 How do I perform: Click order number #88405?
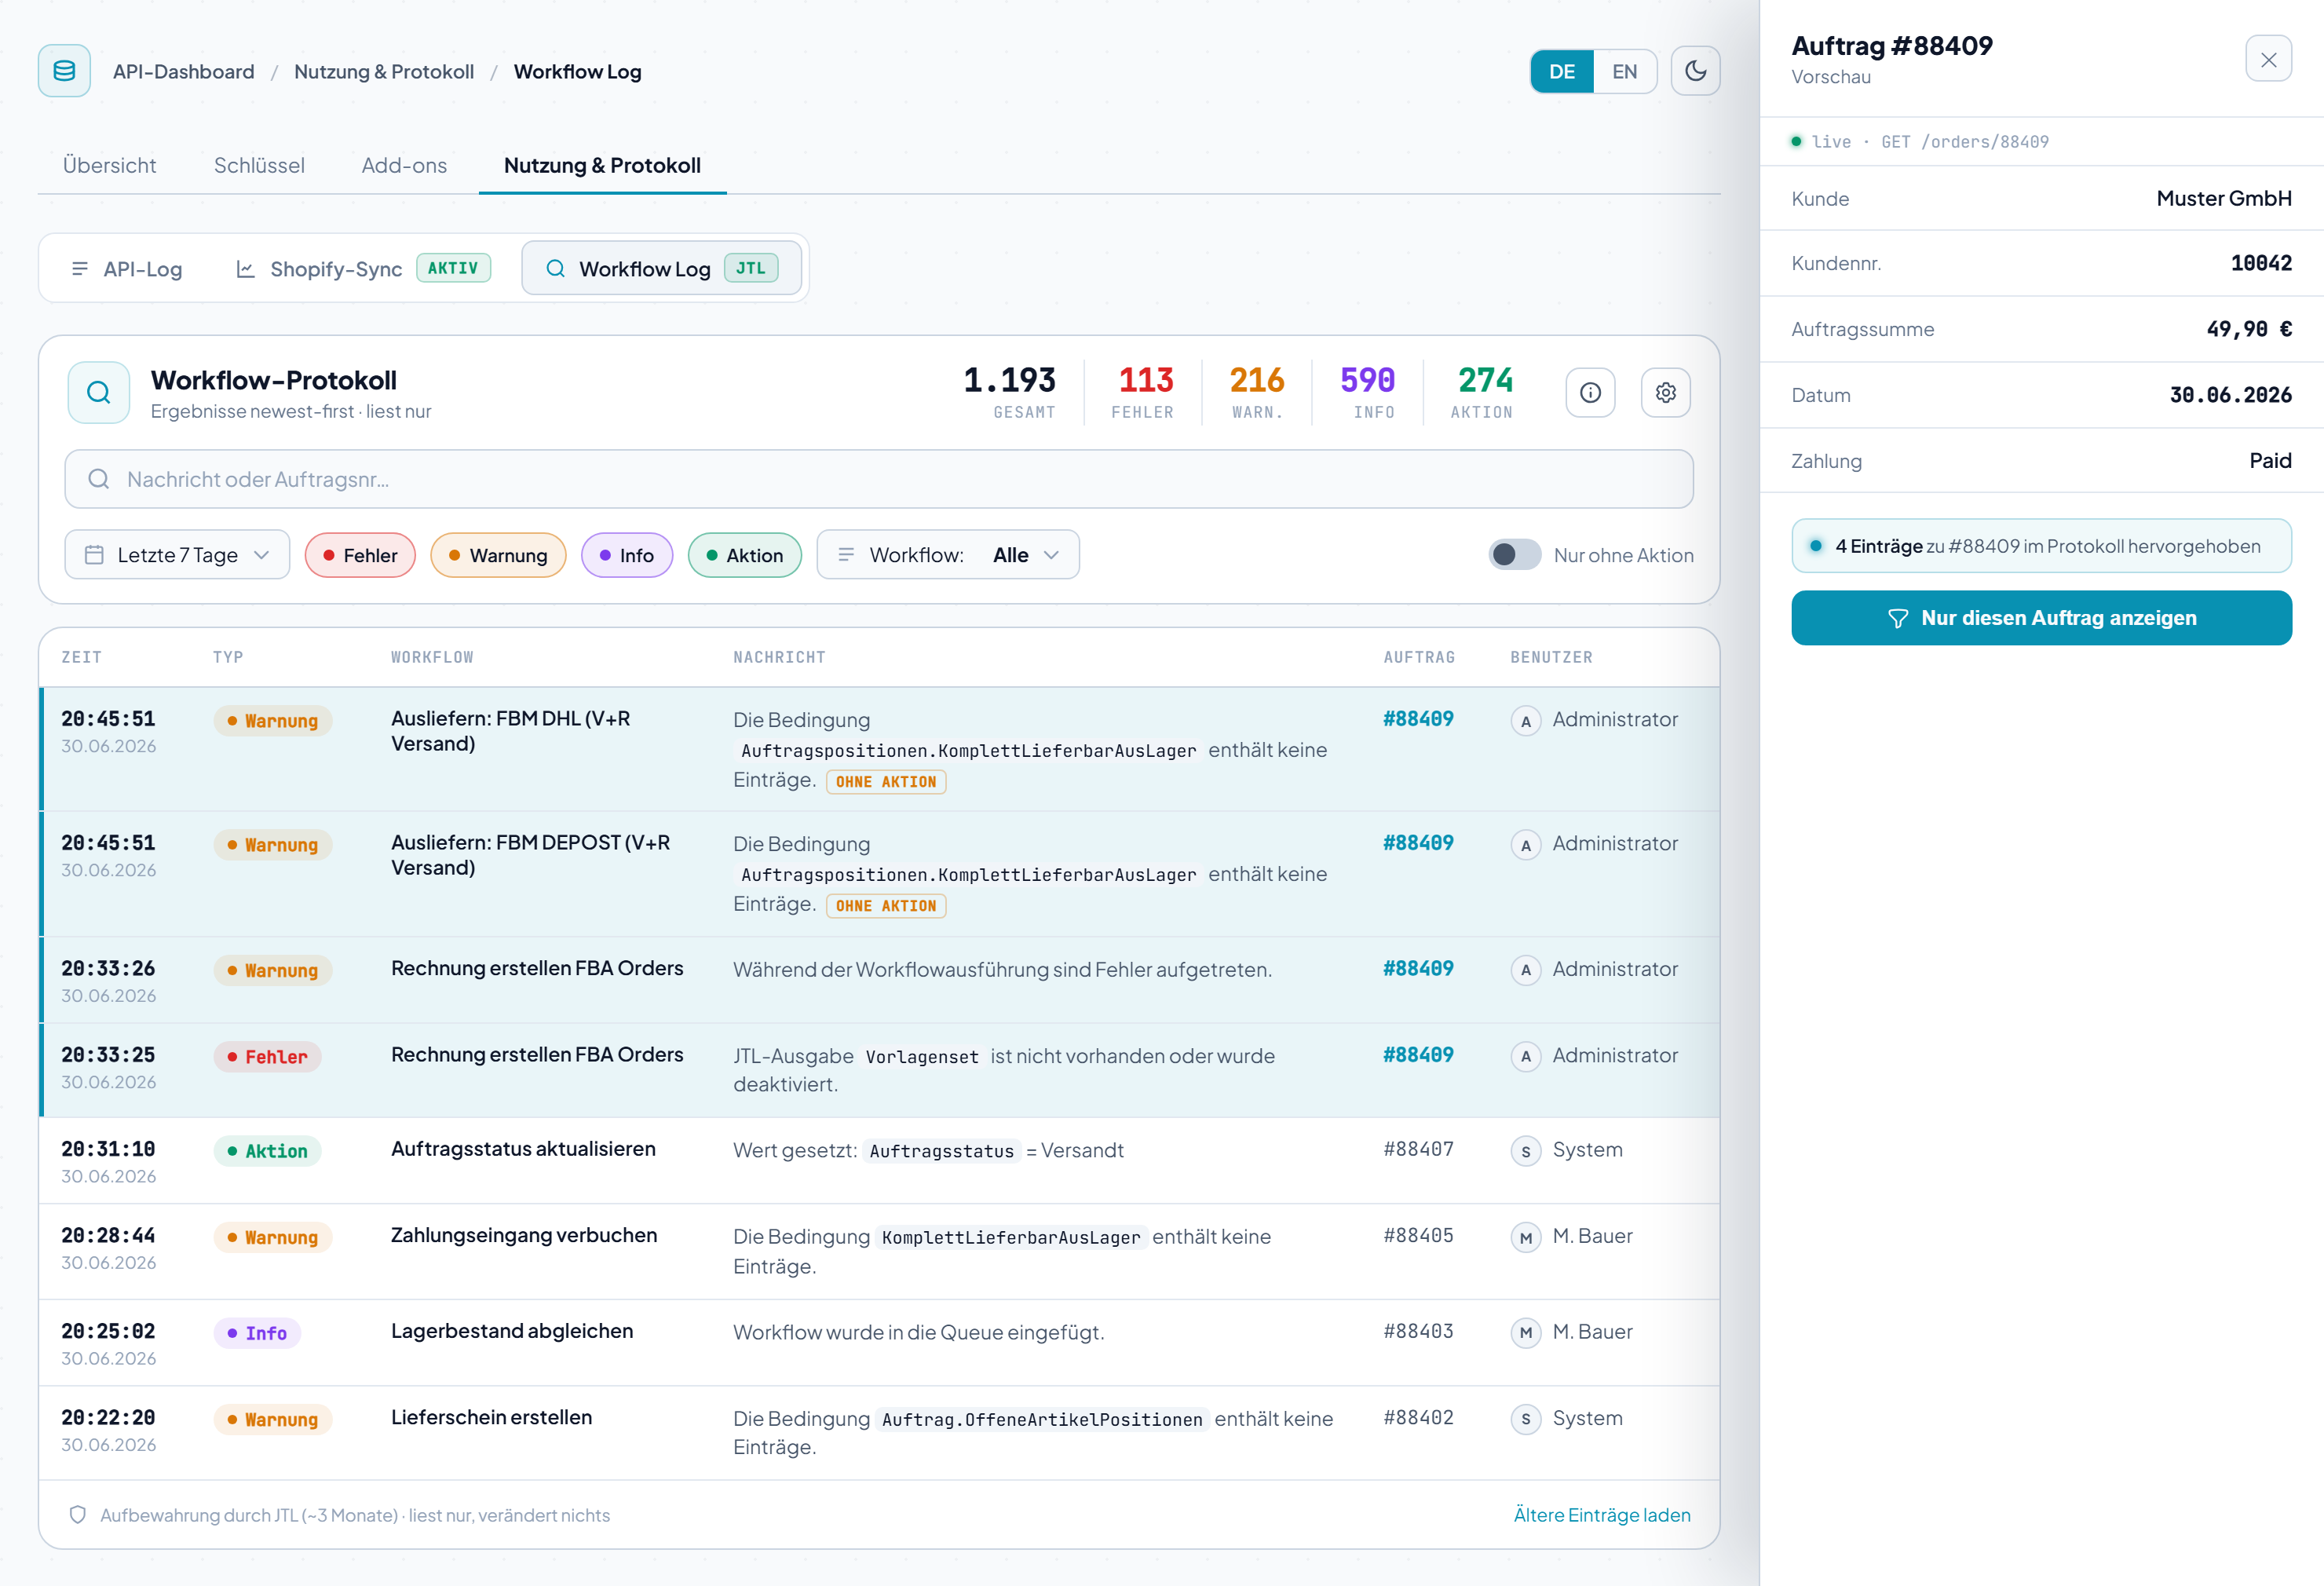pyautogui.click(x=1418, y=1235)
